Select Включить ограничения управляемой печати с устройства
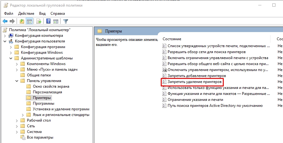This screenshot has height=143, width=283. coord(218,58)
